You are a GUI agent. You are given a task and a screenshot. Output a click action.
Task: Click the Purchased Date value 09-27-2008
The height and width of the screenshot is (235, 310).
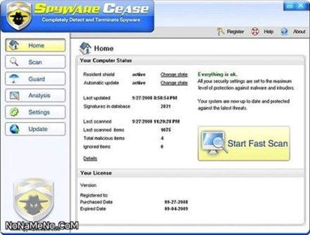click(176, 202)
